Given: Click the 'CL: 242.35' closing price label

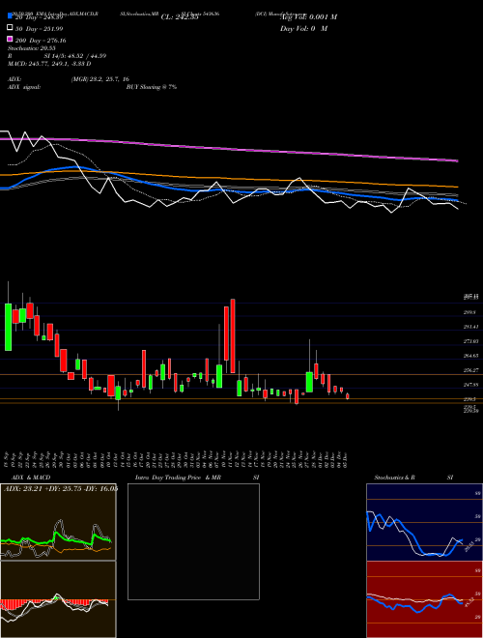Looking at the screenshot, I should coord(180,17).
